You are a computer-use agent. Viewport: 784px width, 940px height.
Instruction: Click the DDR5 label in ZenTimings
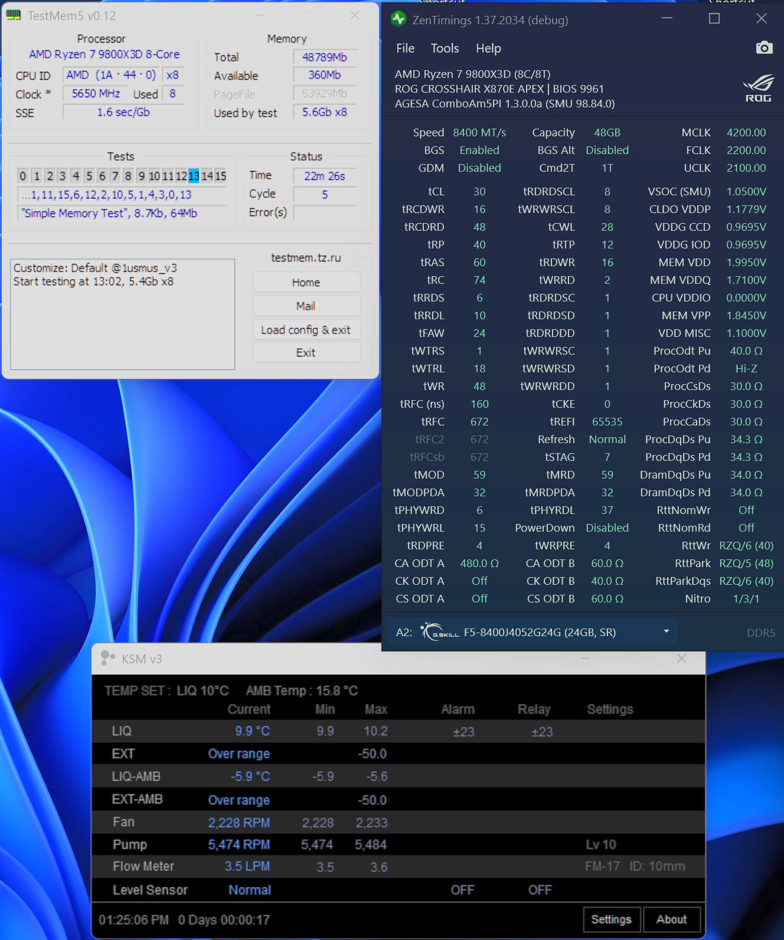[761, 633]
